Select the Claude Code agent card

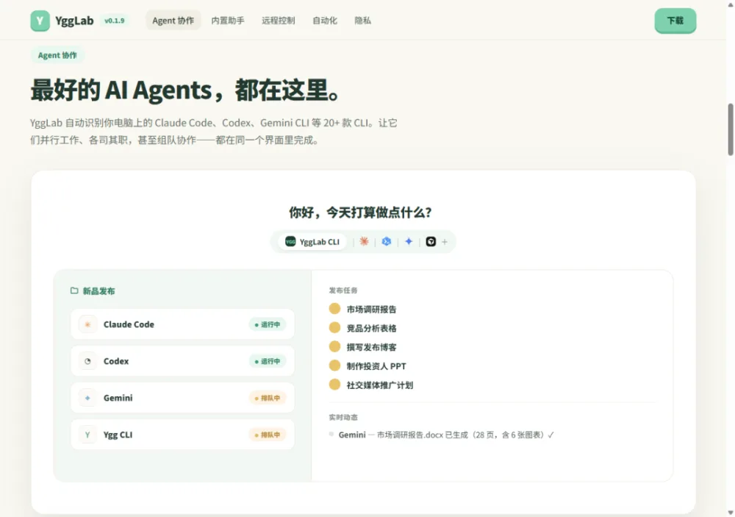coord(182,324)
